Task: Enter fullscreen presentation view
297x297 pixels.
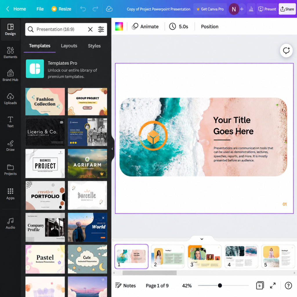Action: pos(273,285)
